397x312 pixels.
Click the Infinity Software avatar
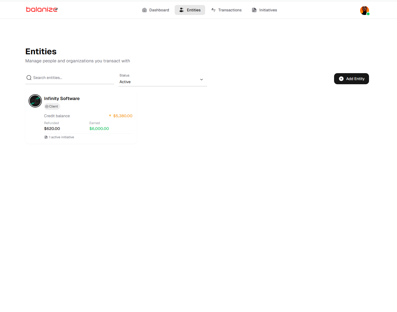[x=35, y=101]
